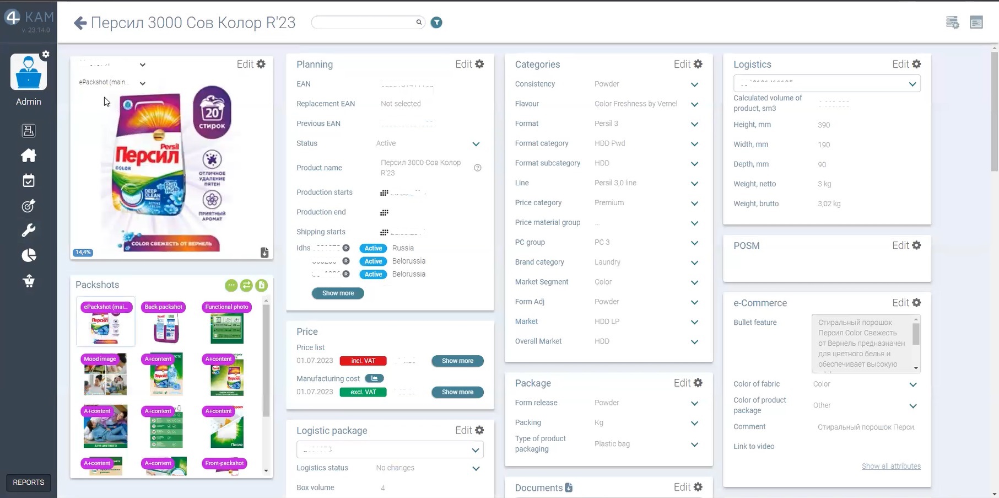This screenshot has width=999, height=498.
Task: Click the help icon next to Product name
Action: click(478, 168)
